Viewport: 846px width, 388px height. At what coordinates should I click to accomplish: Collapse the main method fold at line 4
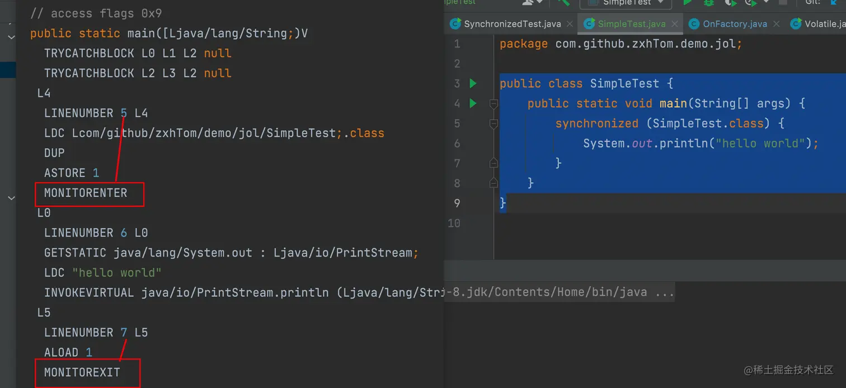(493, 103)
